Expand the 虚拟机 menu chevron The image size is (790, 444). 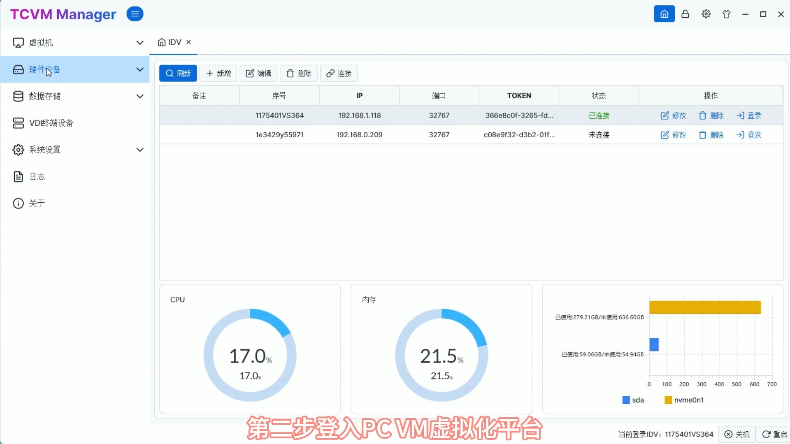[x=140, y=43]
